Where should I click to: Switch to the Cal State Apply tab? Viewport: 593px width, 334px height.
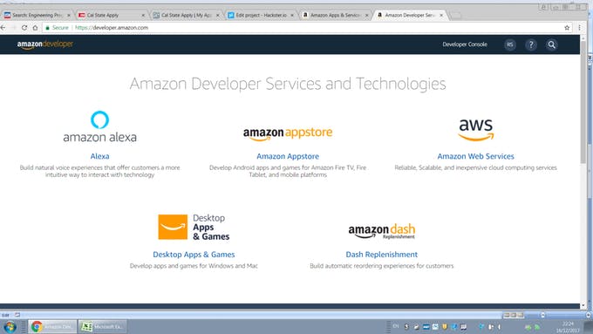pyautogui.click(x=111, y=15)
